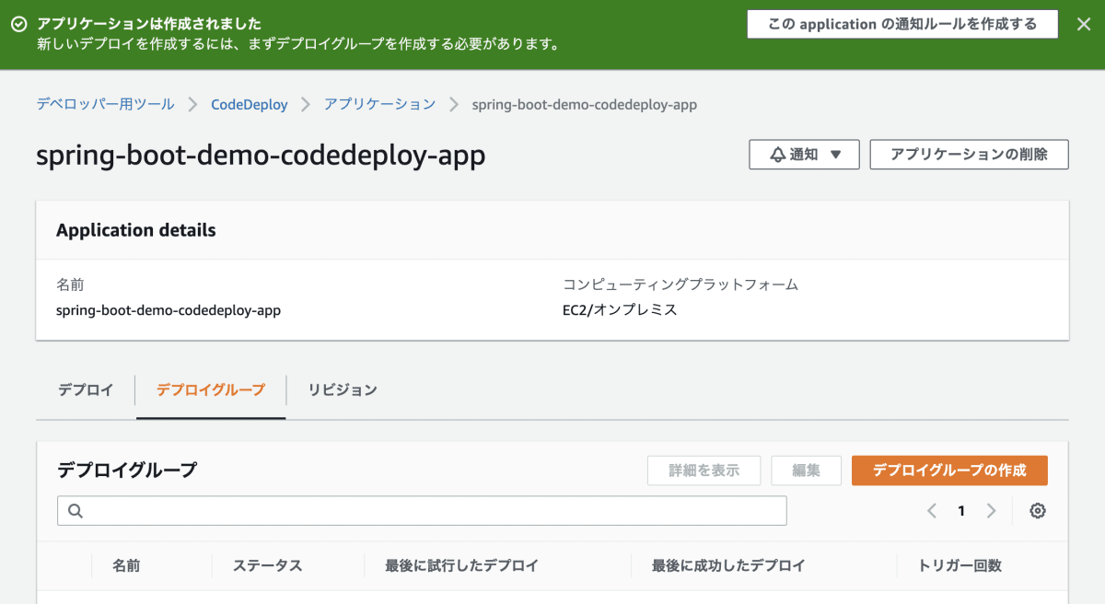Sort by ステータス column header
This screenshot has height=604, width=1105.
(268, 565)
